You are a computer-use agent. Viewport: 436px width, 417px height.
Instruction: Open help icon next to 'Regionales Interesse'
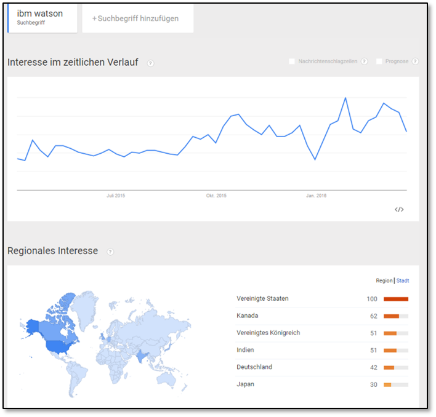click(110, 252)
